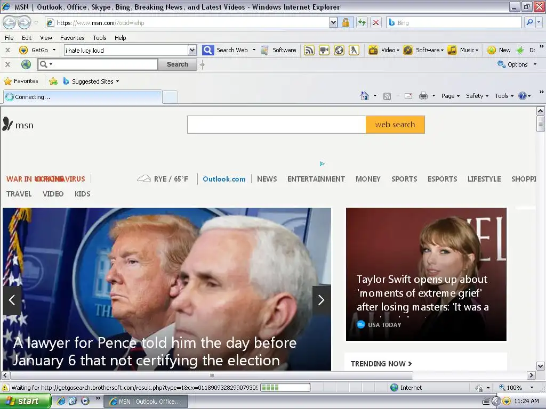Click the soccer ball icon on GetGo toolbar

click(x=339, y=50)
